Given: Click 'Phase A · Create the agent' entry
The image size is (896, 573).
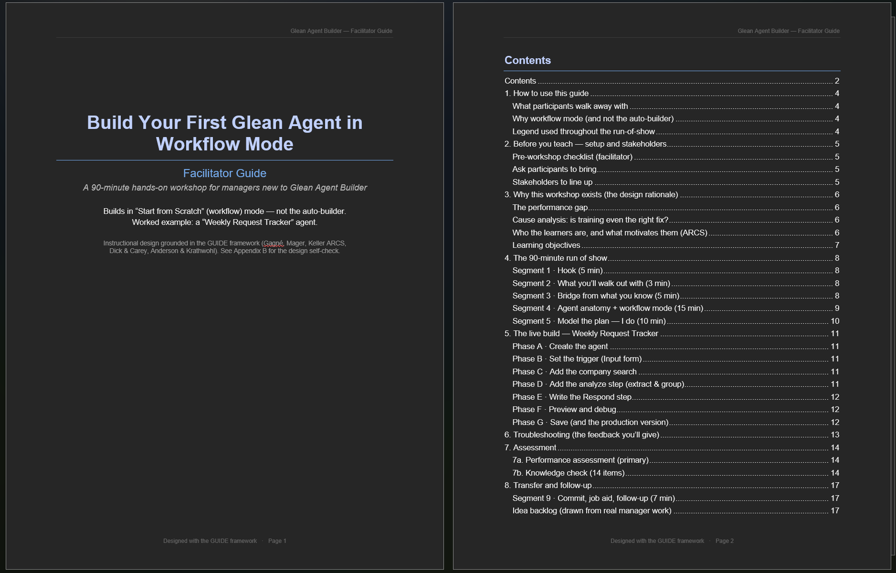Looking at the screenshot, I should (x=675, y=347).
